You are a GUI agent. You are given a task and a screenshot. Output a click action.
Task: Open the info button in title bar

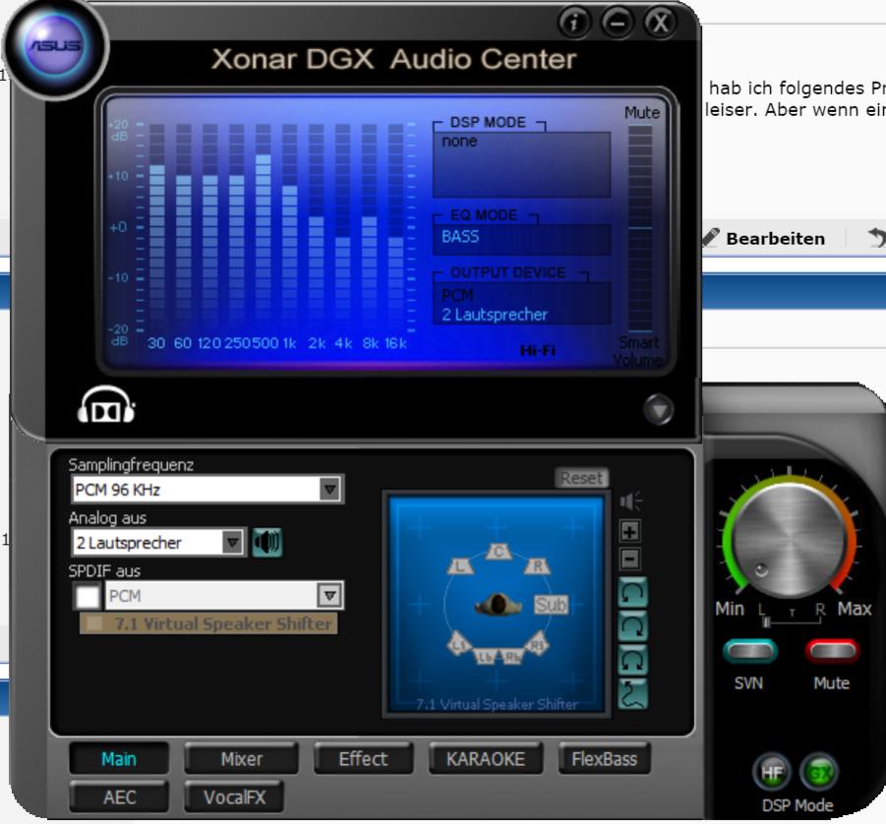point(574,24)
